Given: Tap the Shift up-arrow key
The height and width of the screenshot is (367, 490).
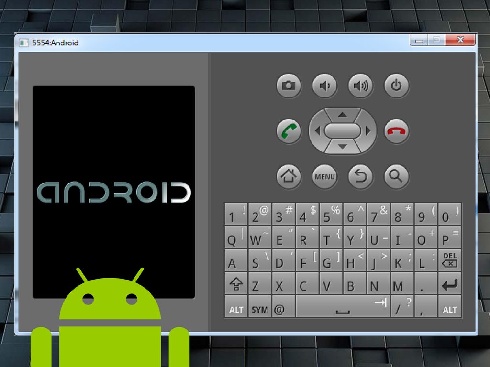Looking at the screenshot, I should 236,283.
